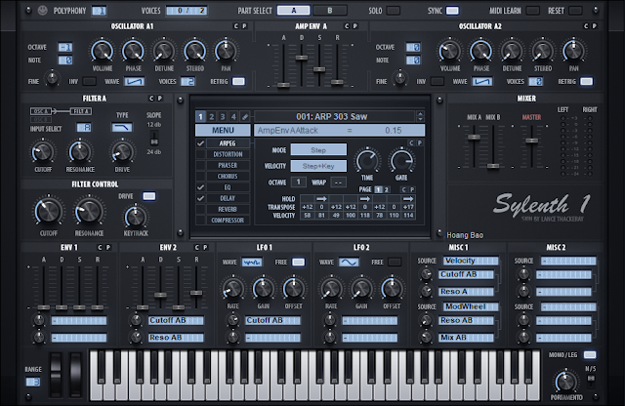This screenshot has width=625, height=406.
Task: Select the Oscillator A1 wave shape icon
Action: pos(135,82)
